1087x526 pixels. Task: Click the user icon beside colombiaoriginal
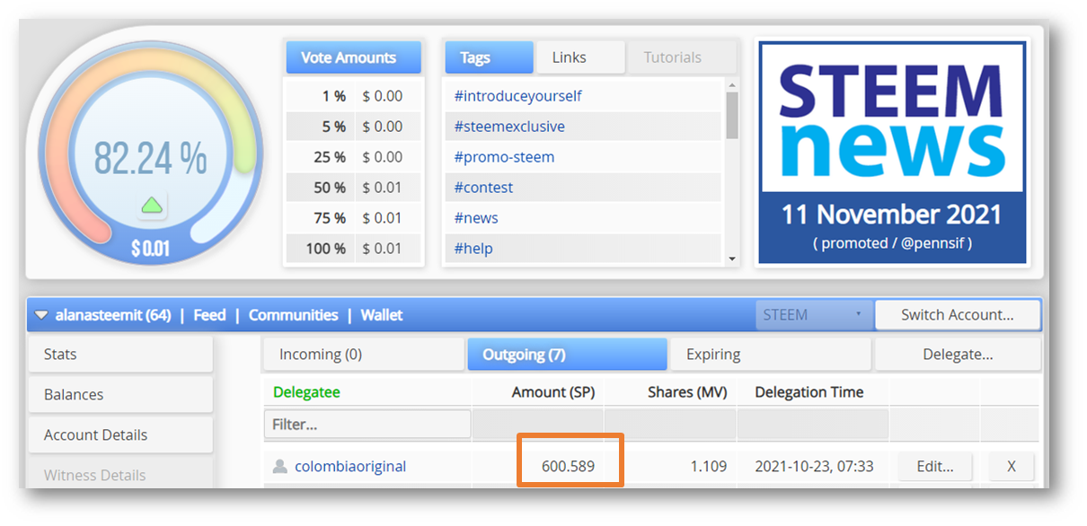(279, 466)
